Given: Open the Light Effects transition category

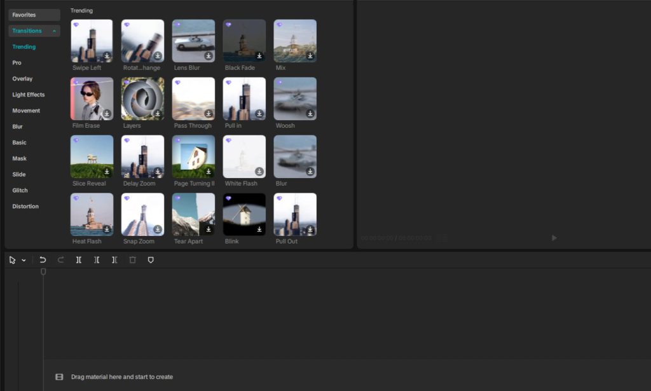Looking at the screenshot, I should (29, 95).
